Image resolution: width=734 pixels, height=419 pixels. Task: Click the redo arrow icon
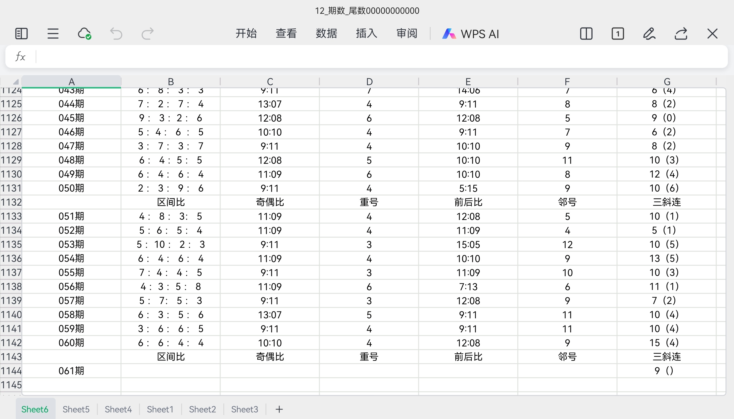[148, 34]
